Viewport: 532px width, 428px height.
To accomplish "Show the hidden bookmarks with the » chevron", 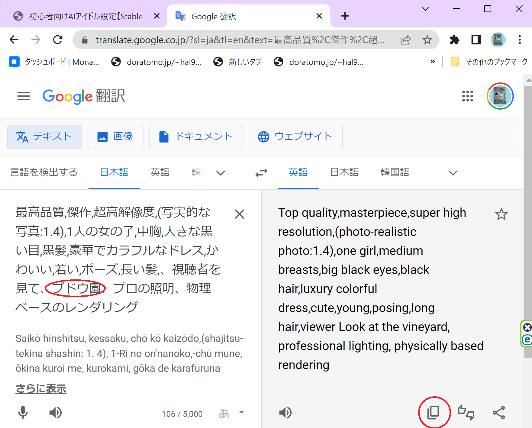I will point(433,62).
